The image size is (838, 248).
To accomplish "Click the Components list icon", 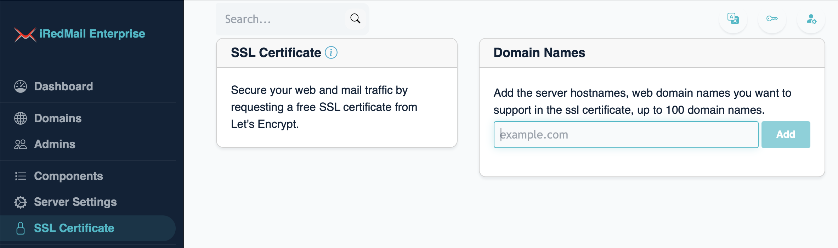I will [21, 176].
